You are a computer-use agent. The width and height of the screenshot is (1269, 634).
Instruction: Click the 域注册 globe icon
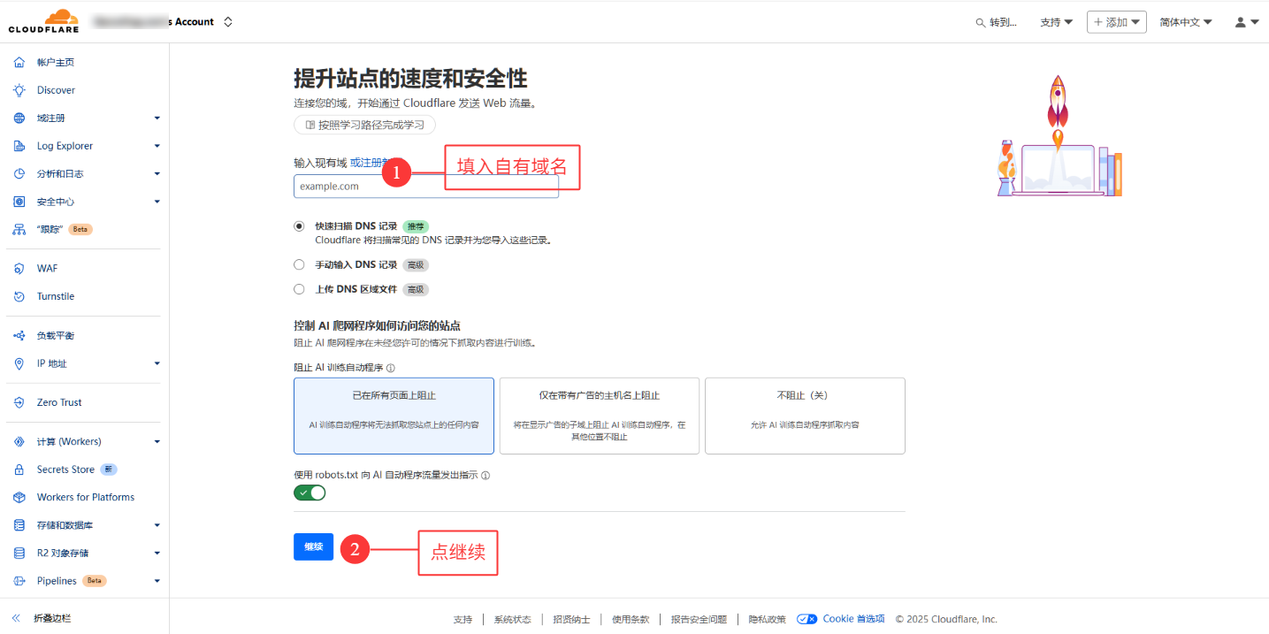coord(19,118)
